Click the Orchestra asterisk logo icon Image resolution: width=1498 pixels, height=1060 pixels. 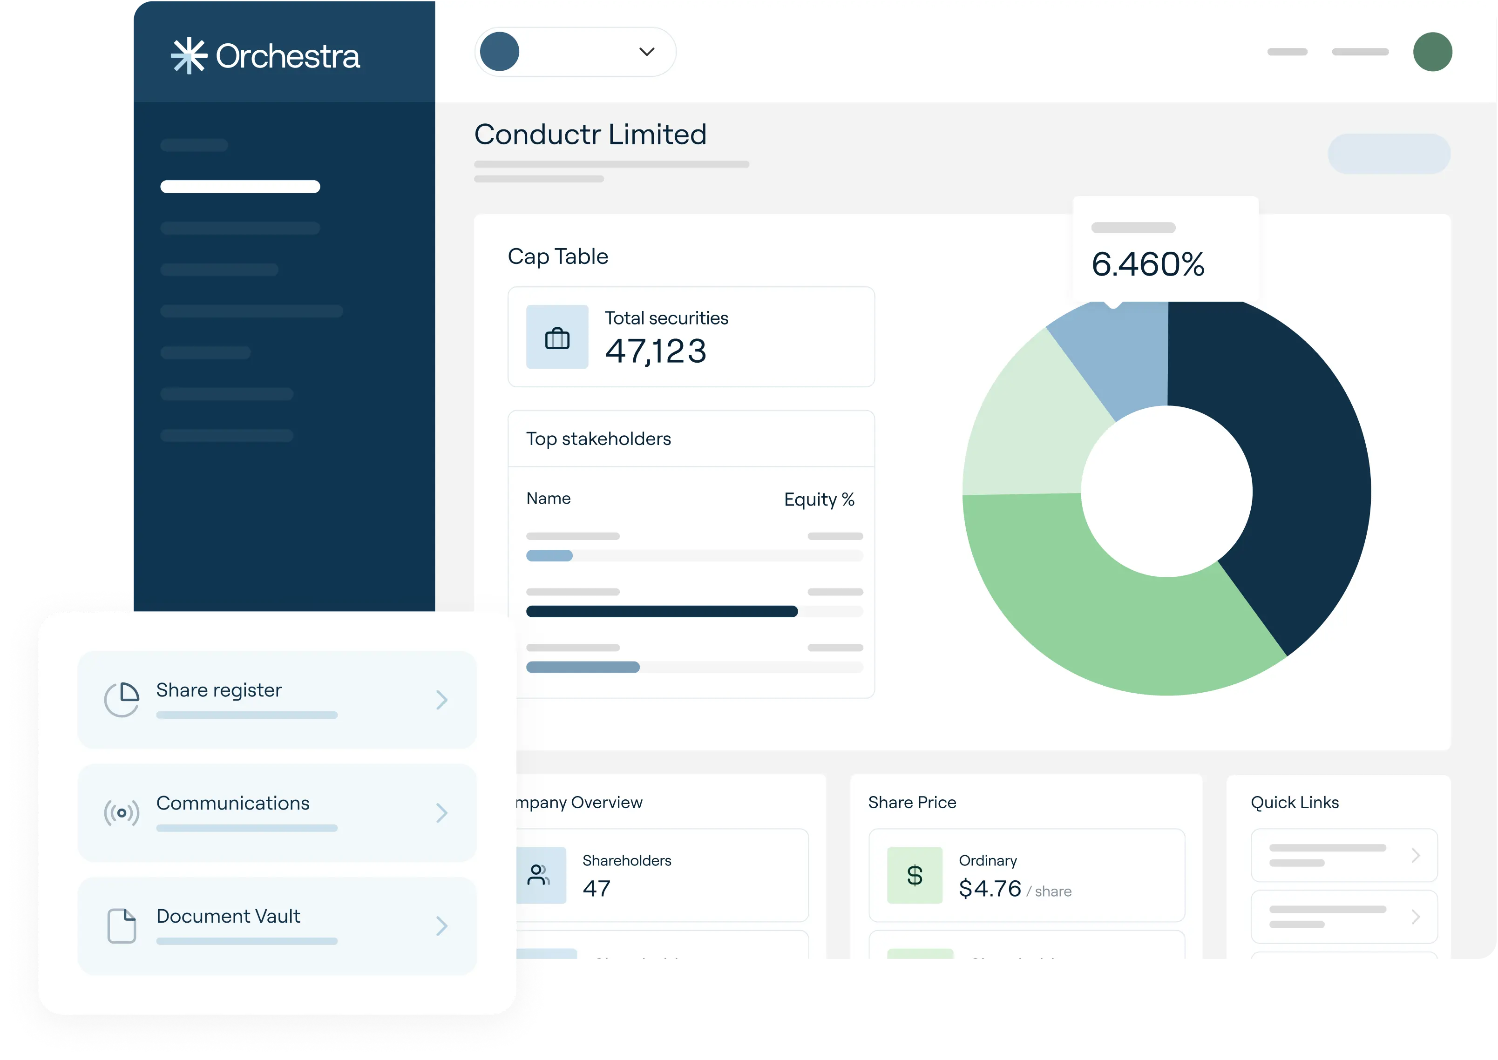coord(189,56)
